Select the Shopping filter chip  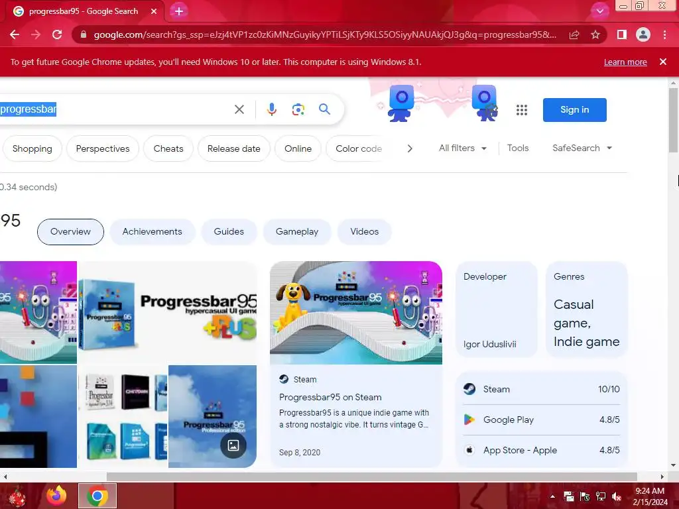pyautogui.click(x=32, y=148)
